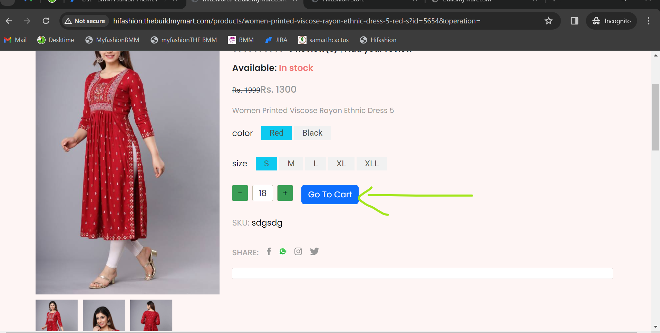
Task: Click the struck-through price 'Rs. 1999'
Action: (246, 90)
